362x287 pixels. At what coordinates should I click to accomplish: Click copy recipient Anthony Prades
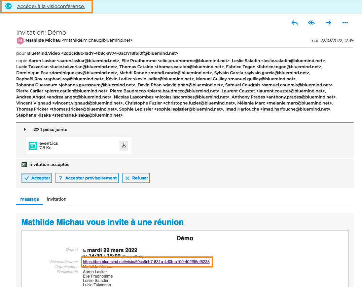point(284,97)
